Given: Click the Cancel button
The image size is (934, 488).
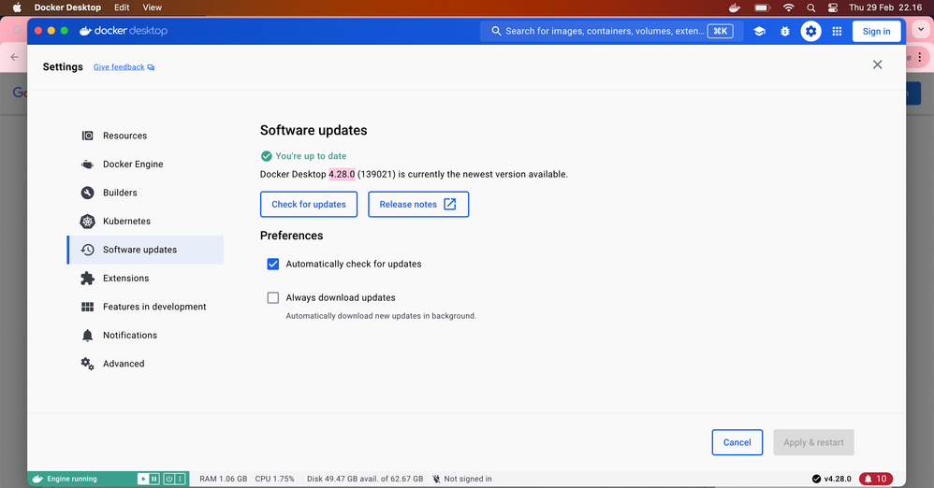Looking at the screenshot, I should click(737, 442).
